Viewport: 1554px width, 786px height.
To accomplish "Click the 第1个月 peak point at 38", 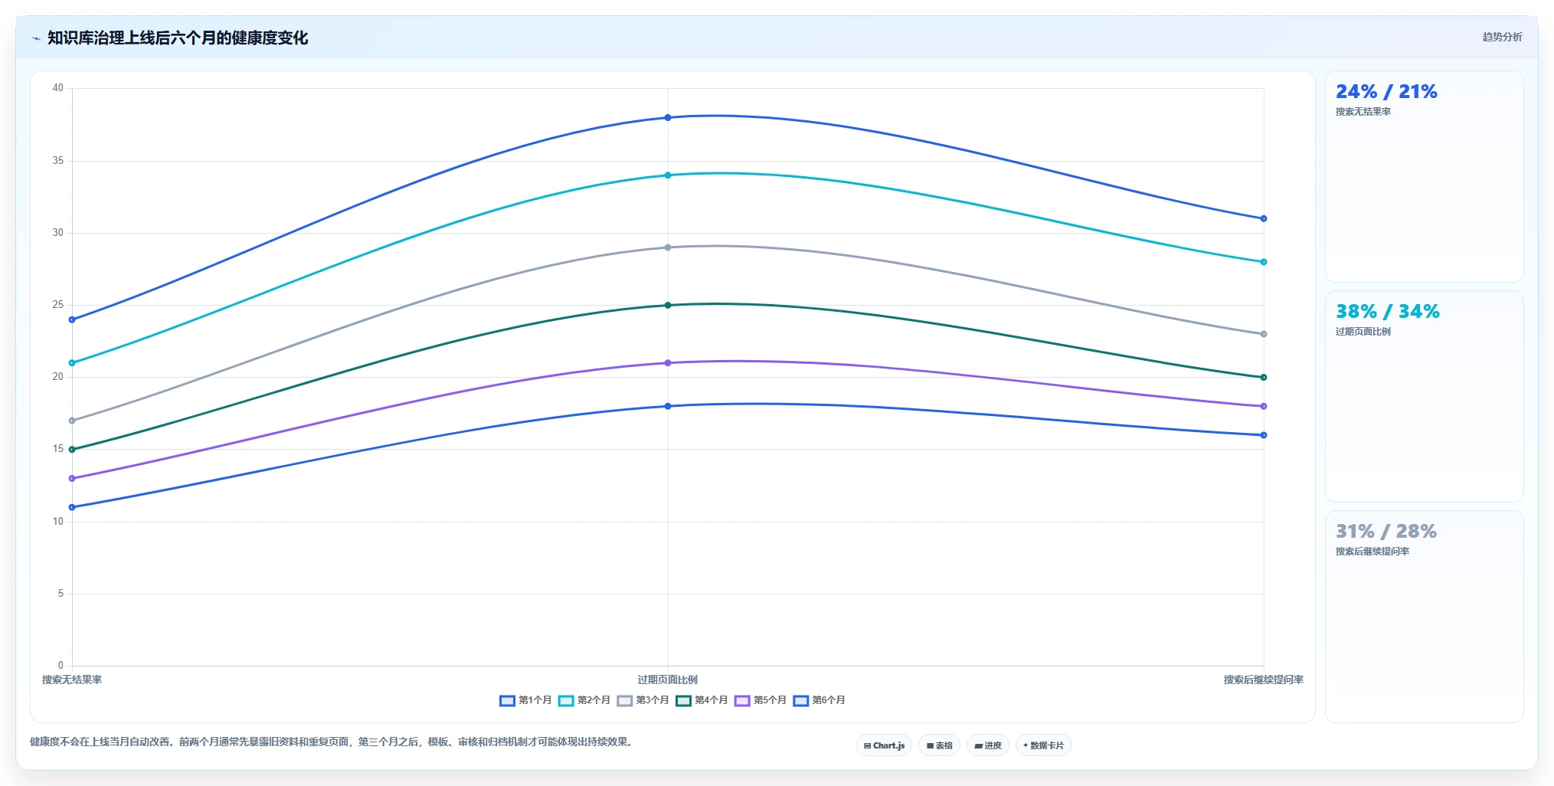I will [668, 117].
